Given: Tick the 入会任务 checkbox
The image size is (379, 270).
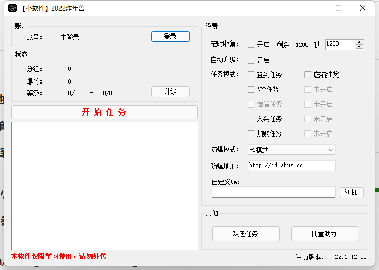Looking at the screenshot, I should [251, 119].
